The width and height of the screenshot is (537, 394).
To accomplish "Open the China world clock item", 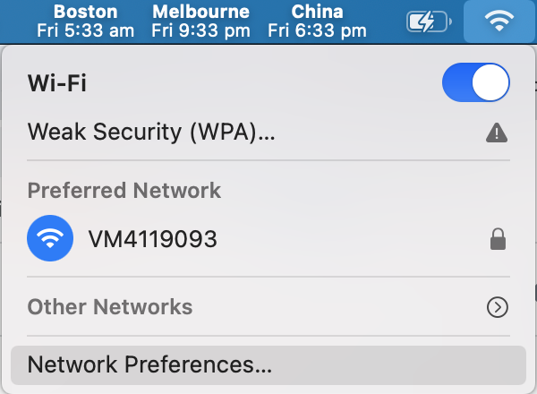I will (317, 21).
